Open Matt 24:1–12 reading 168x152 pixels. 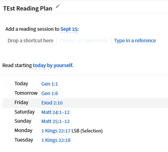click(56, 112)
